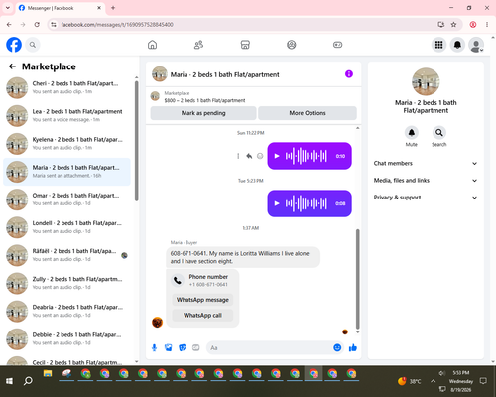Open the Notifications bell in the header
The image size is (496, 397).
(457, 45)
